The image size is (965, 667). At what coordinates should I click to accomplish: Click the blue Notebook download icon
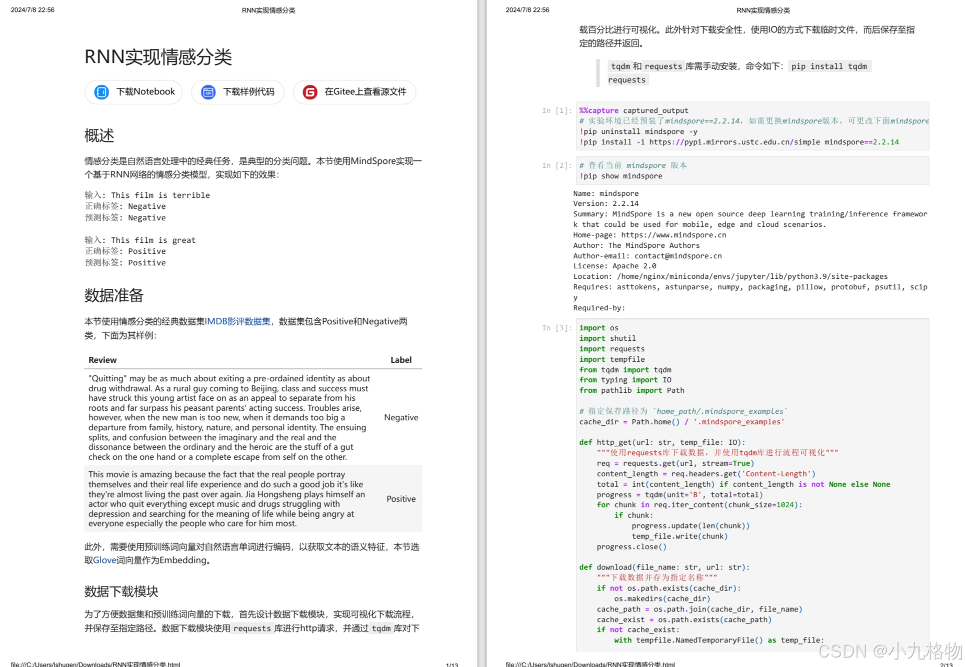pos(101,92)
